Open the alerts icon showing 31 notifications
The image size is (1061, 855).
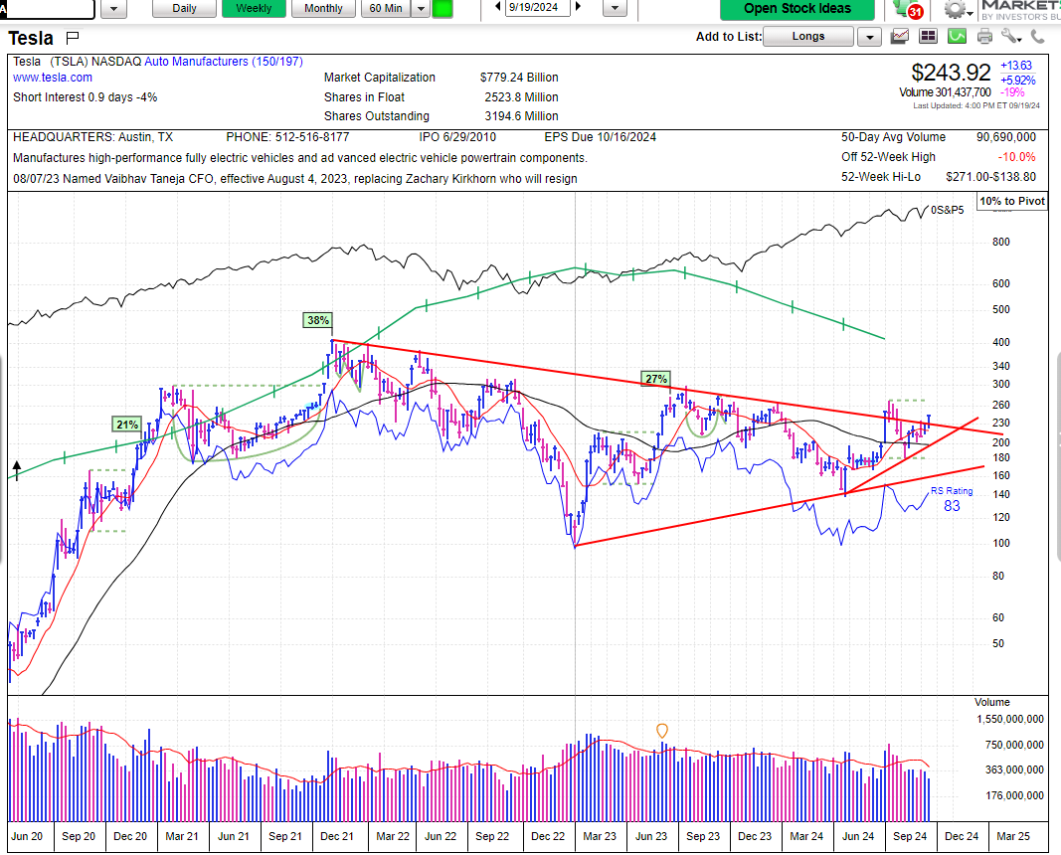(908, 10)
